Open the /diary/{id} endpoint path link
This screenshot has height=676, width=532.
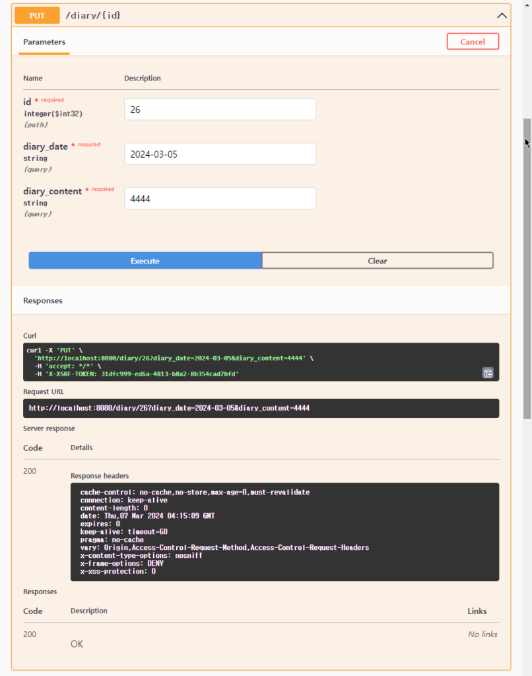[93, 16]
